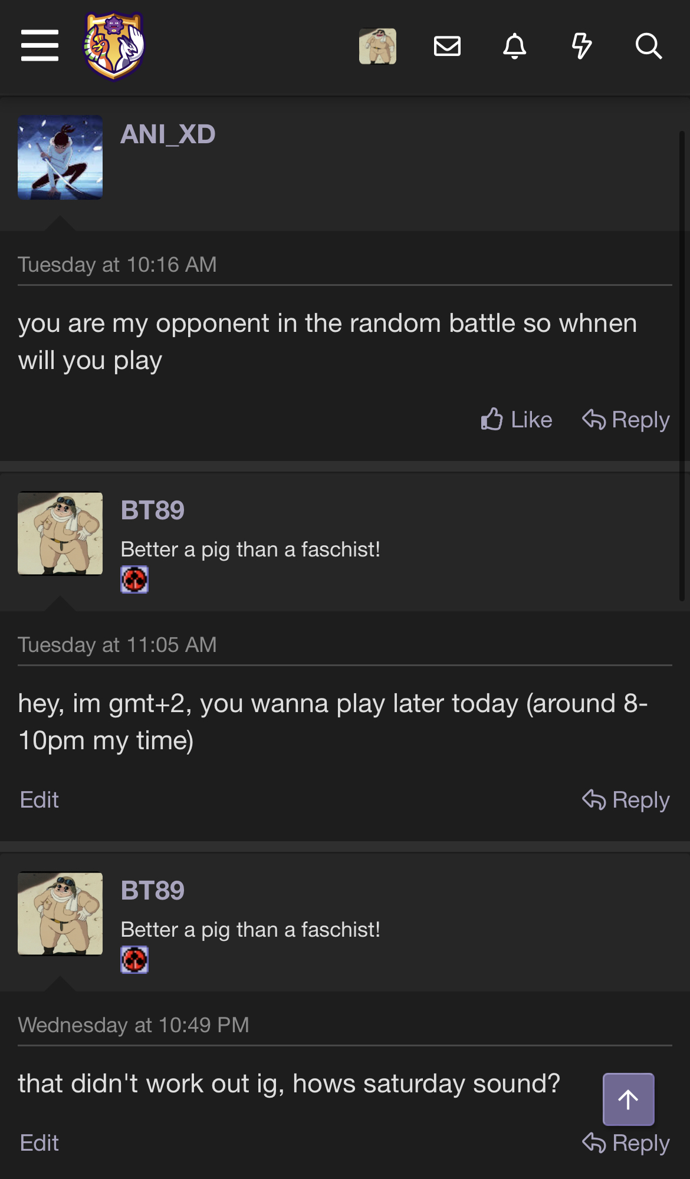
Task: Open the search magnifier icon
Action: click(648, 46)
